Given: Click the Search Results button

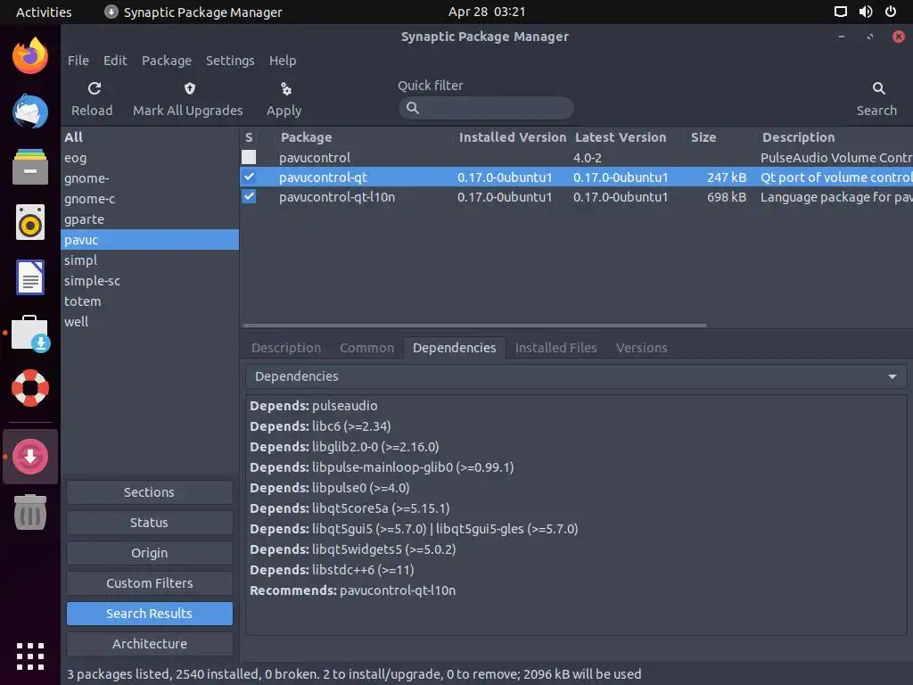Looking at the screenshot, I should [149, 614].
